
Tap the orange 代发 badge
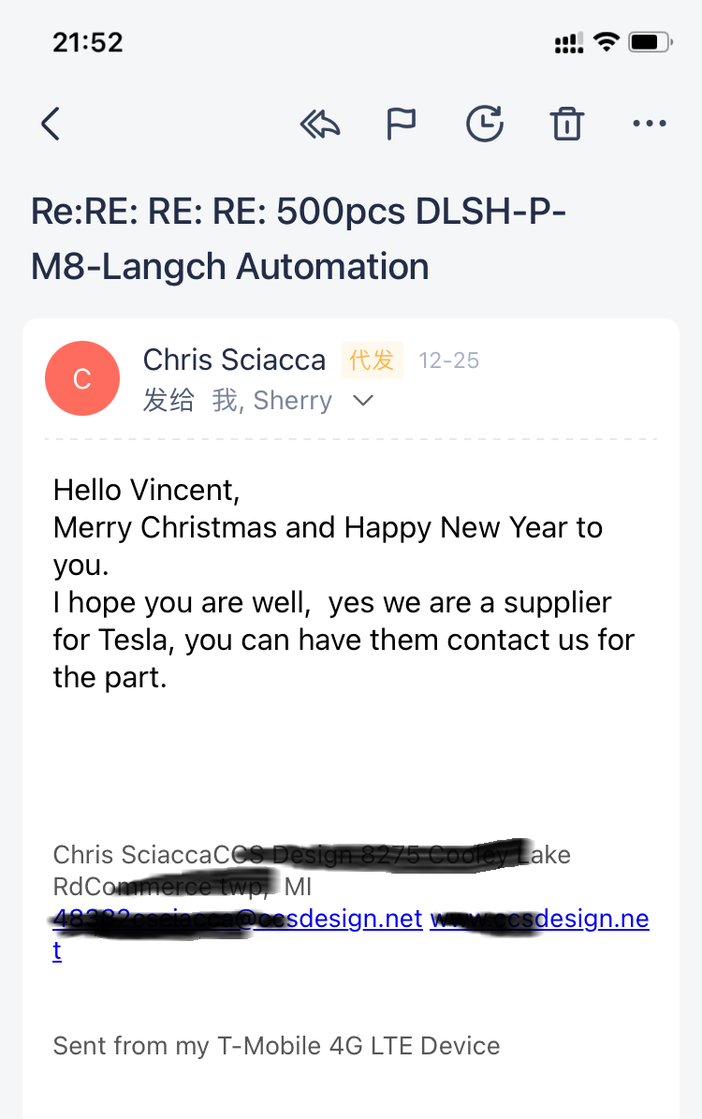tap(372, 360)
